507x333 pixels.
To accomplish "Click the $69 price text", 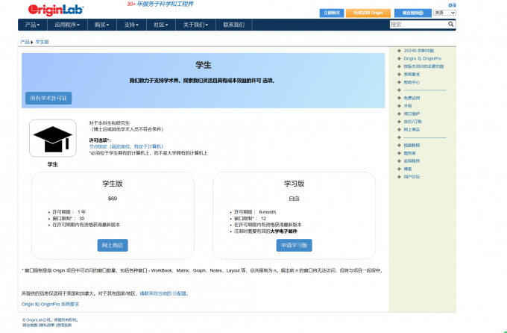I will point(113,199).
